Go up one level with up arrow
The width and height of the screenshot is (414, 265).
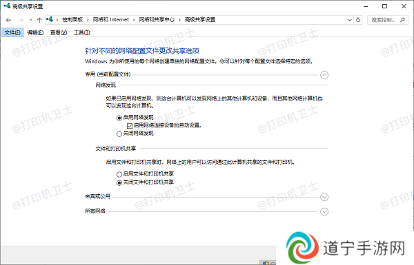pos(39,20)
